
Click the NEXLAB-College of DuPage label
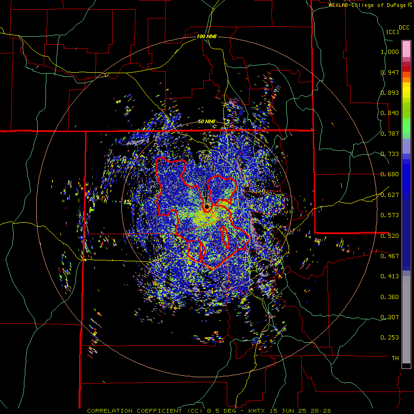367,5
